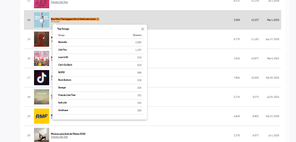The height and width of the screenshot is (142, 296).
Task: Click the NOPE! song entry
Action: pos(100,73)
